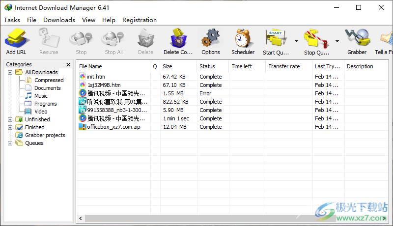Image resolution: width=393 pixels, height=226 pixels.
Task: Select the Unfinished category
Action: (x=37, y=119)
